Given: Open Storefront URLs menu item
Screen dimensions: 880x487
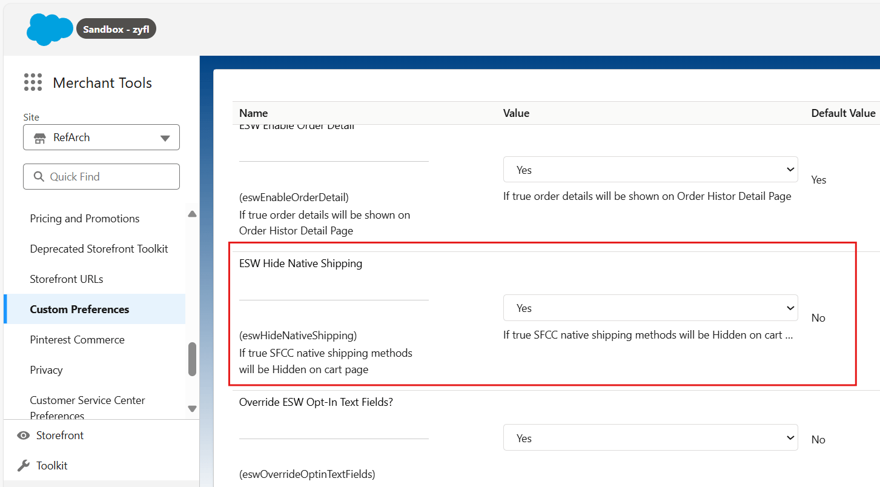Looking at the screenshot, I should pyautogui.click(x=67, y=279).
